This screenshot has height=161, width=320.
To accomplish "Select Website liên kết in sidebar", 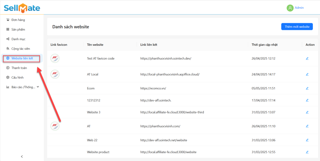I will [22, 58].
